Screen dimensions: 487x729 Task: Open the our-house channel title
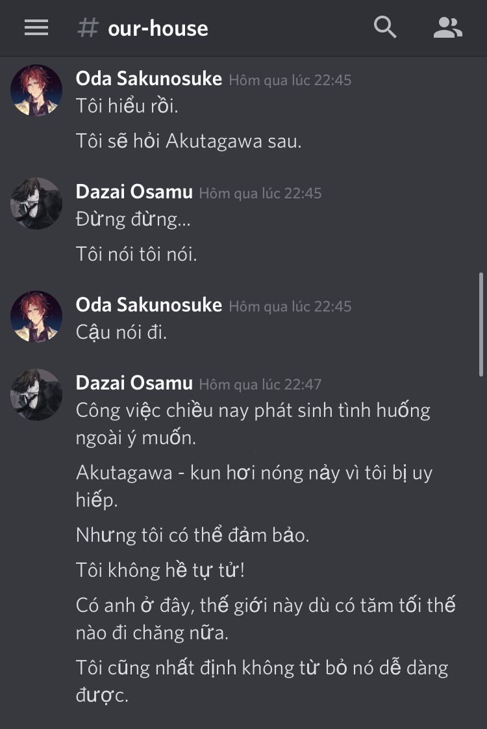[x=158, y=29]
